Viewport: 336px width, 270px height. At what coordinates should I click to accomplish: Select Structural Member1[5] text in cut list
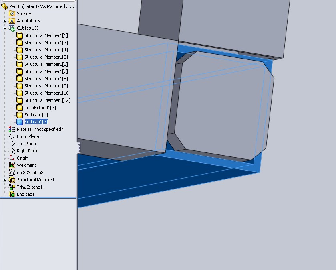[x=46, y=57]
